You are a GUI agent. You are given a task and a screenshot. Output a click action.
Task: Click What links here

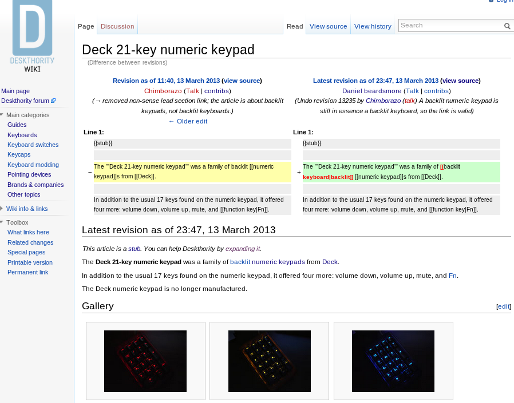pyautogui.click(x=28, y=232)
